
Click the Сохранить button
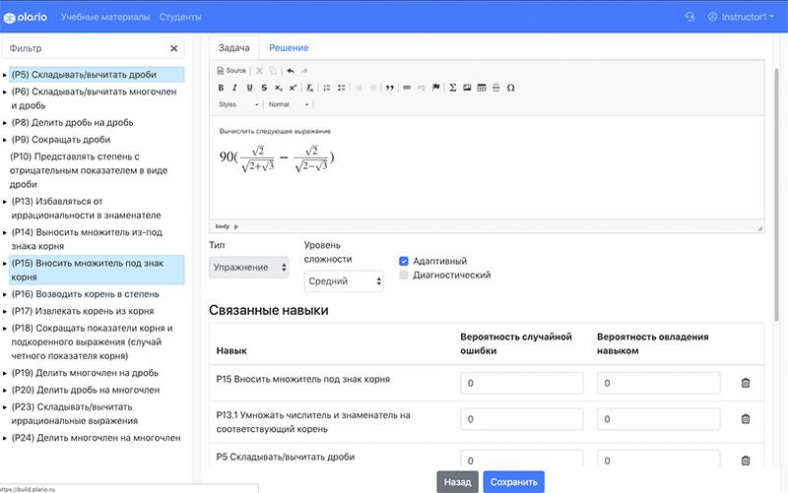[513, 482]
